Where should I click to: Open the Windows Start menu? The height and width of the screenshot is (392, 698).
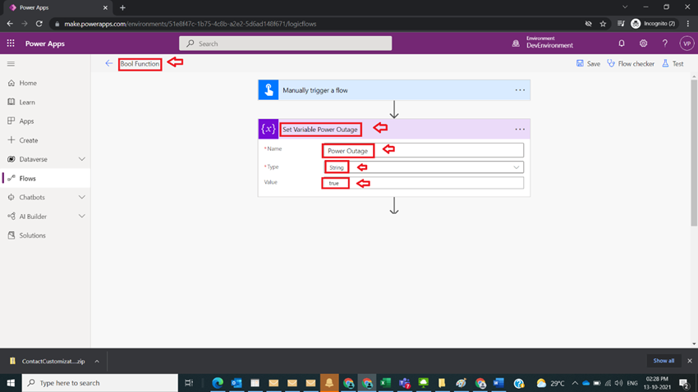click(11, 383)
